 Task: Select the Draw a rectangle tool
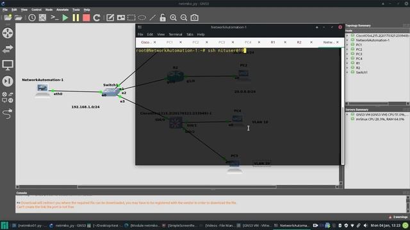point(131,17)
